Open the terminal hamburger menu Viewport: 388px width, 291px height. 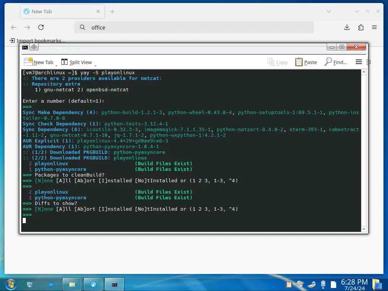pyautogui.click(x=358, y=62)
